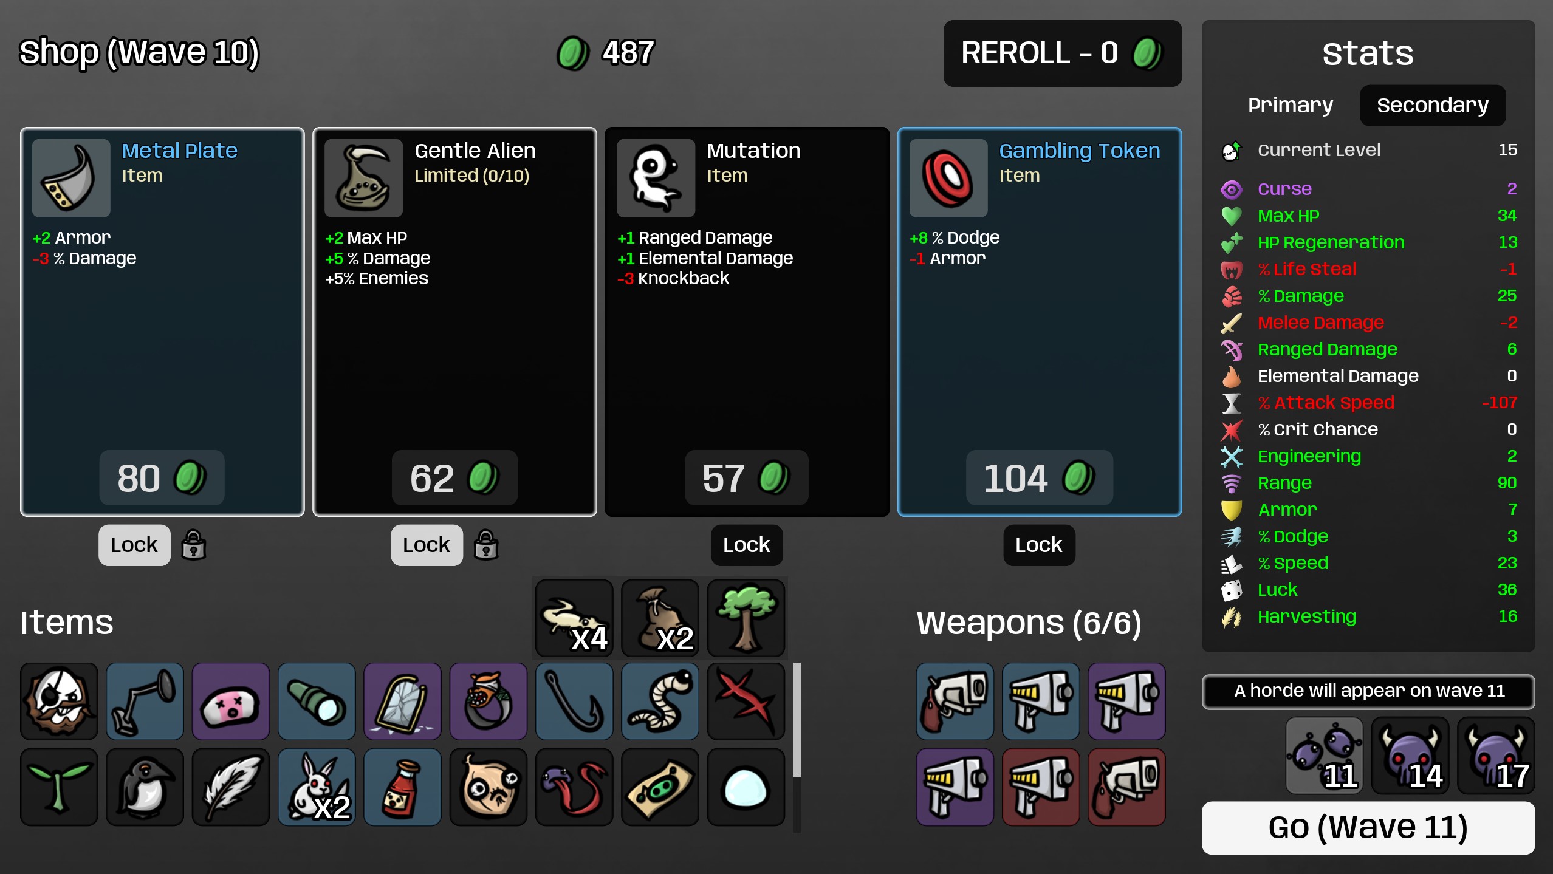Toggle the Lock for Gentle Alien

click(427, 545)
